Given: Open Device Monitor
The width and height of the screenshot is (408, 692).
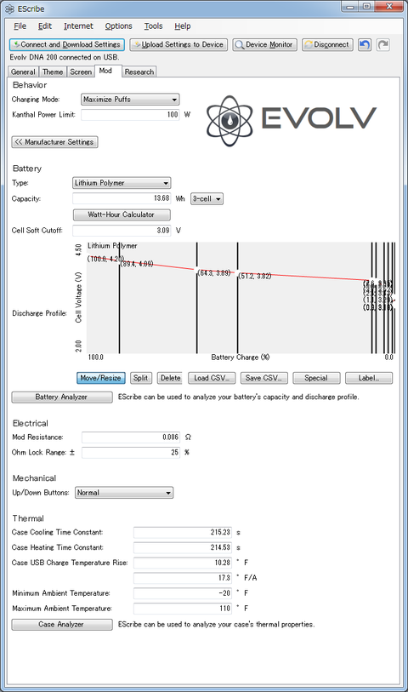Looking at the screenshot, I should [265, 44].
